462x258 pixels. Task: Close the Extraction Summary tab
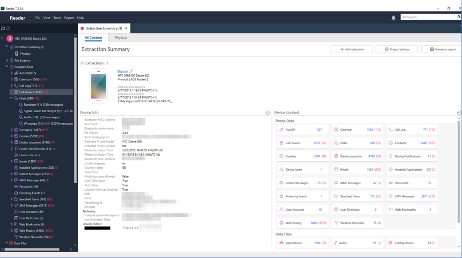[126, 29]
